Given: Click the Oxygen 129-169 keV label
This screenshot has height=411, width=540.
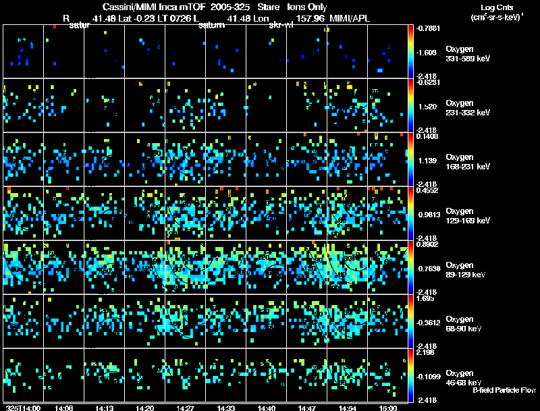Looking at the screenshot, I should pyautogui.click(x=467, y=215).
